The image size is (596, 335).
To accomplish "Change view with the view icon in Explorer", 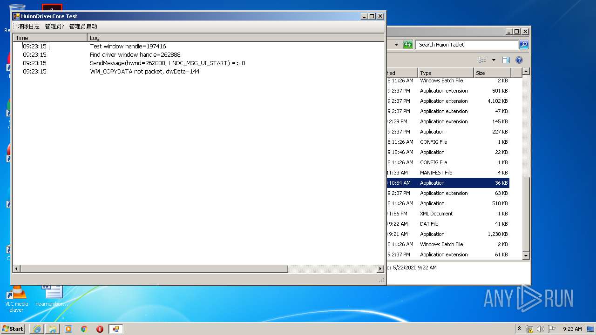I will (482, 60).
